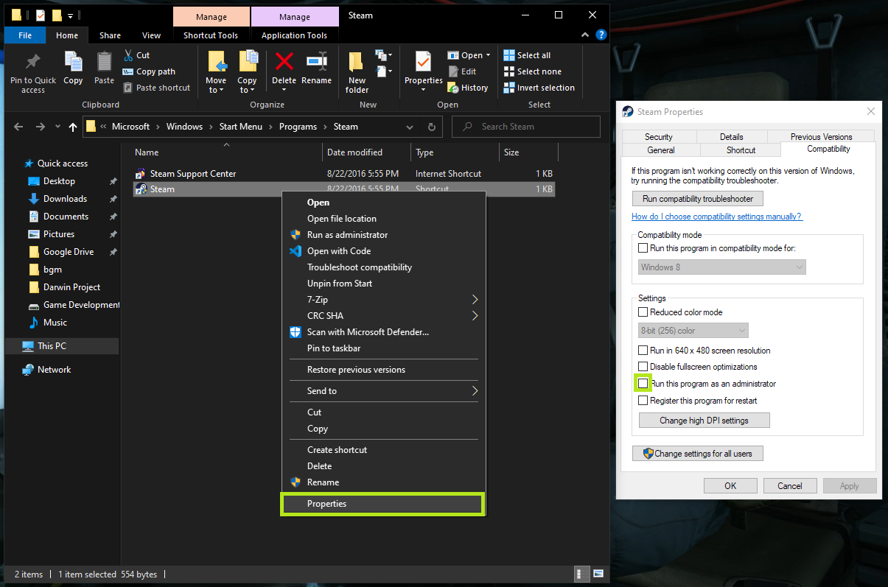Screen dimensions: 888x587
Task: Click Change high DPI settings button
Action: point(704,421)
